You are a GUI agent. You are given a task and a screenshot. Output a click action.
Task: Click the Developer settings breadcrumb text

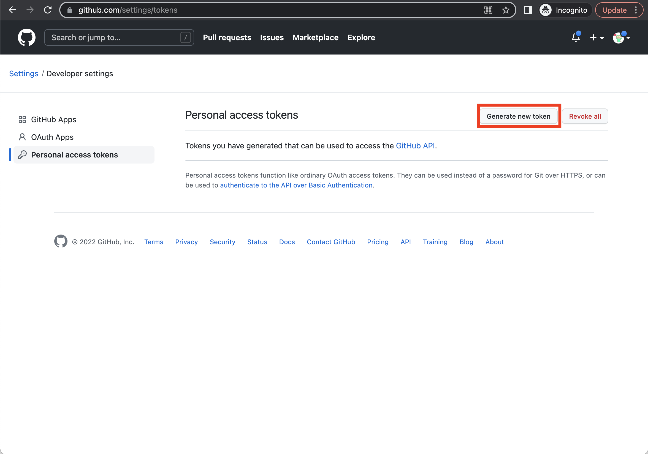point(80,73)
